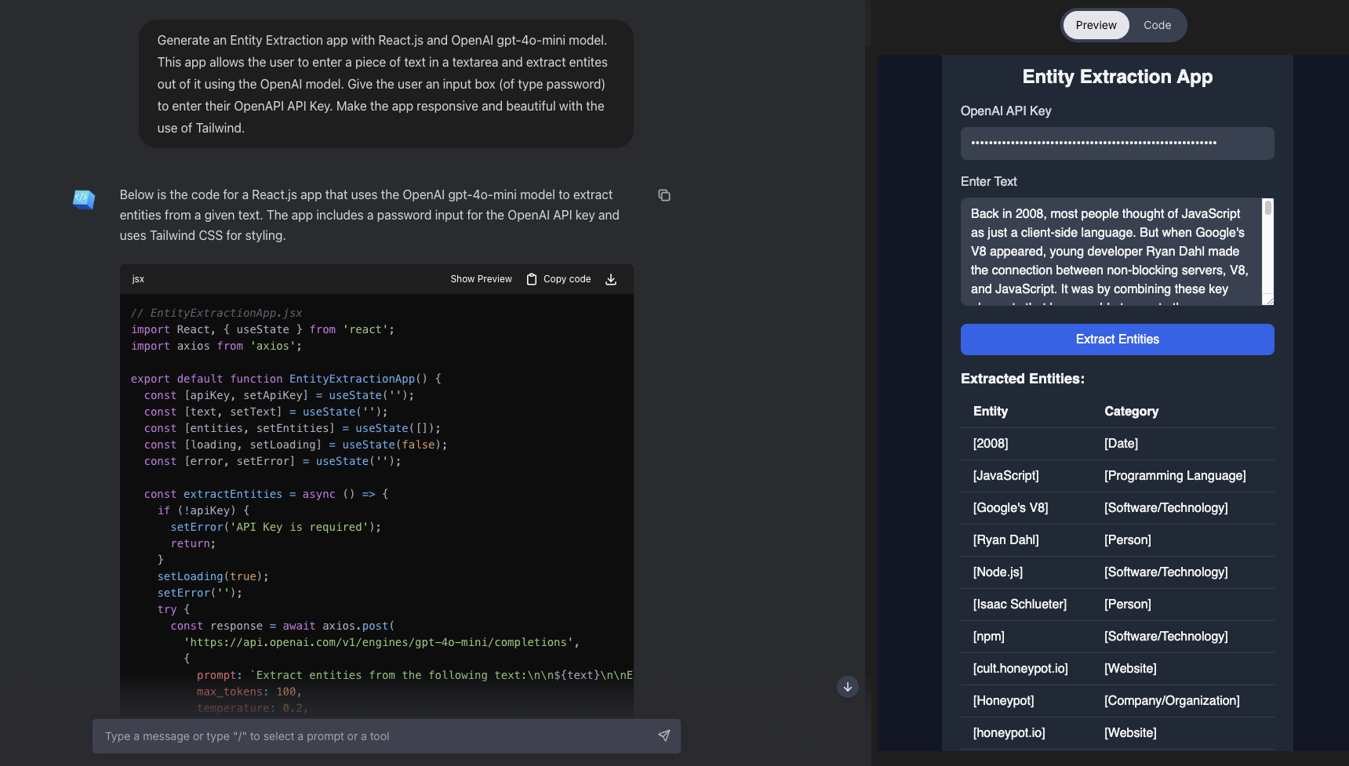Switch the view toggle to Code
The height and width of the screenshot is (766, 1349).
(x=1157, y=25)
